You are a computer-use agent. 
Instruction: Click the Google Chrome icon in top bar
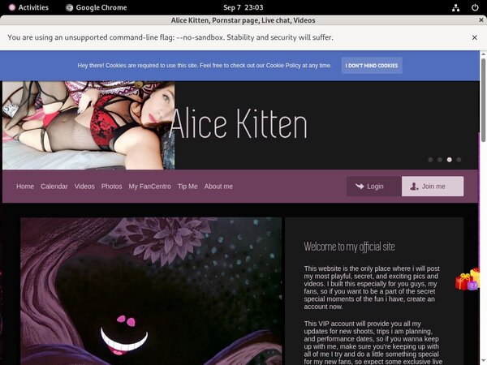coord(69,7)
